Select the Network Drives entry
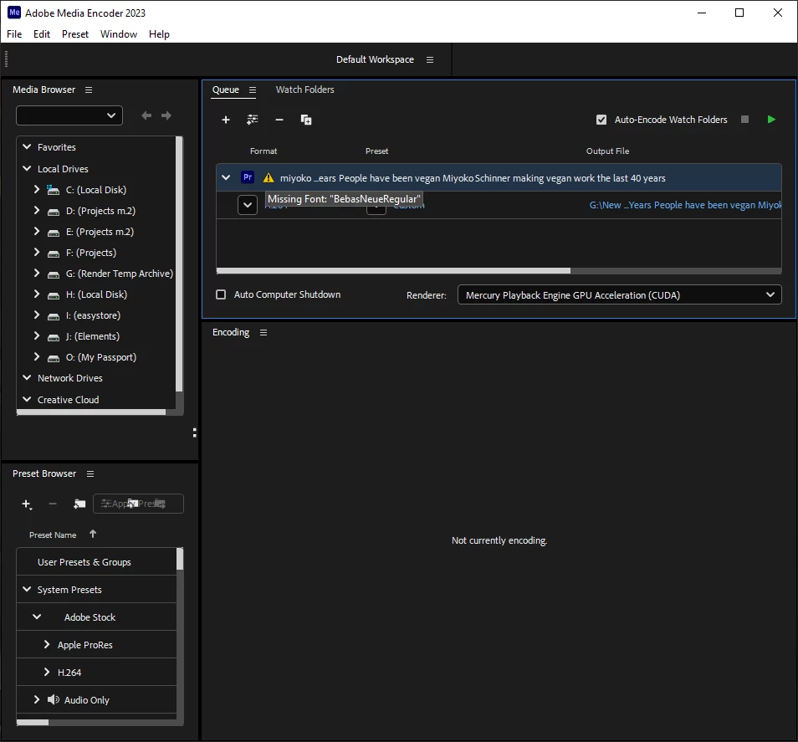 (70, 378)
